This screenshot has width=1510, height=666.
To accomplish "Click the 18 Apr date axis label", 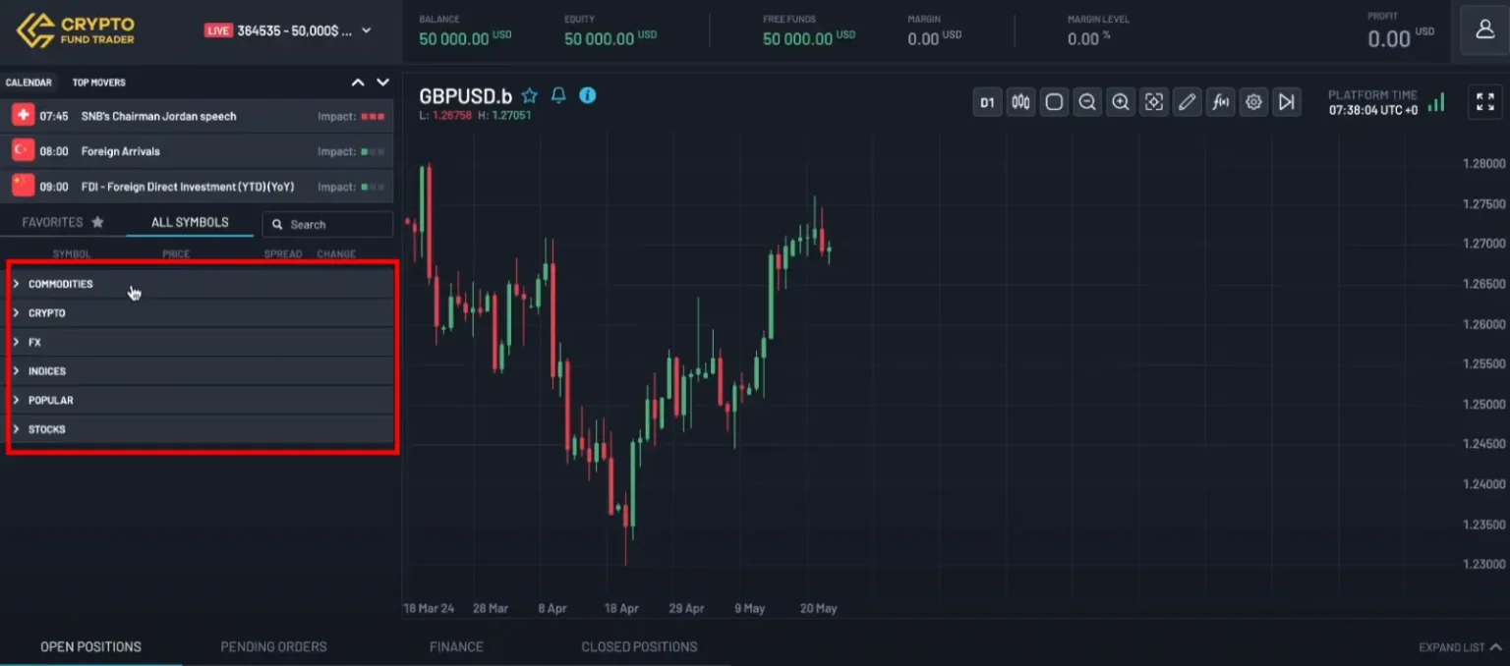I will [x=621, y=609].
